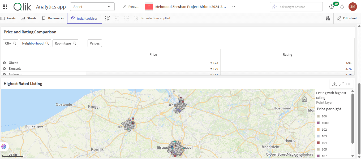Open the Sheets panel

pyautogui.click(x=29, y=18)
